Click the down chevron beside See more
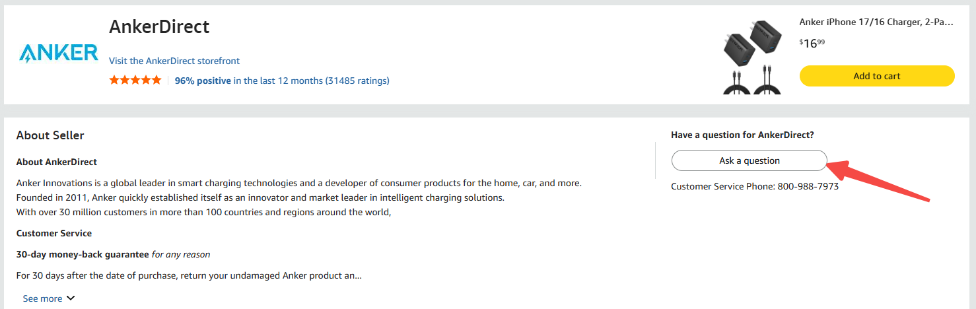976x309 pixels. coord(71,298)
